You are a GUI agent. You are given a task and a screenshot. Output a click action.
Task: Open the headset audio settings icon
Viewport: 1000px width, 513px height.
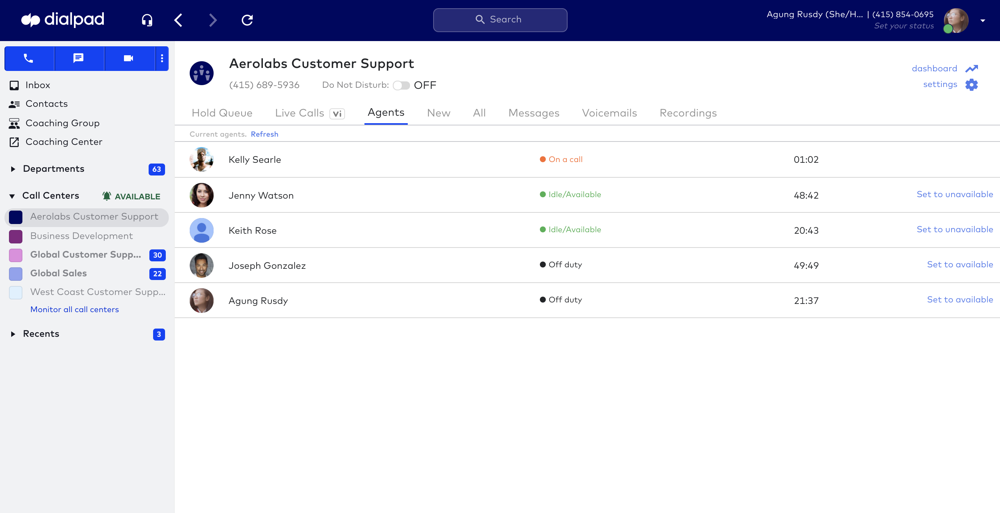tap(147, 20)
